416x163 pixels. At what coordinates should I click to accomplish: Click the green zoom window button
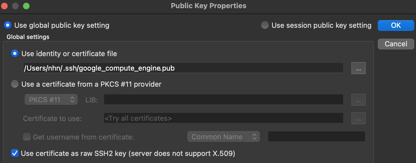[x=26, y=6]
